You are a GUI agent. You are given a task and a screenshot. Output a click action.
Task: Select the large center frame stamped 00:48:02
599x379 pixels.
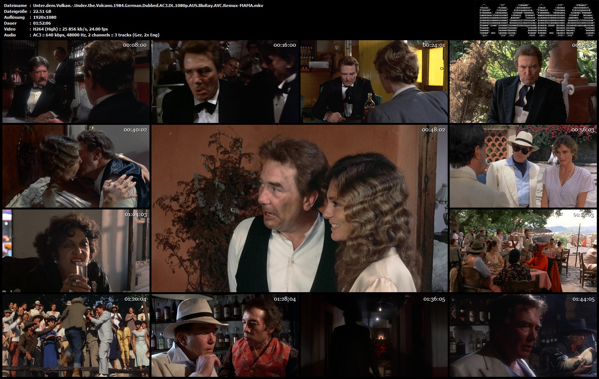pyautogui.click(x=300, y=209)
